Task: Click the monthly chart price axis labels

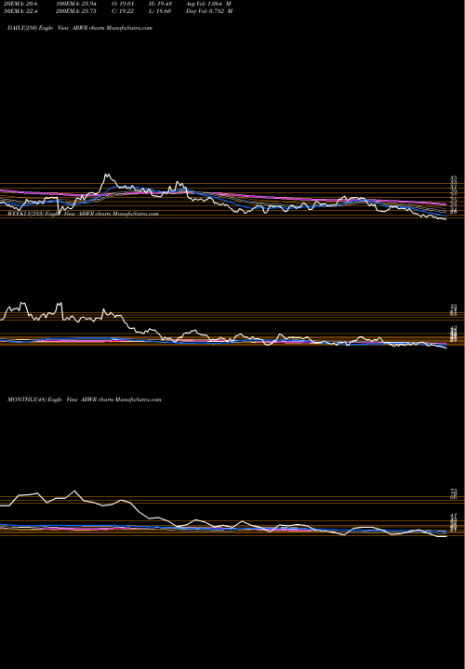Action: tap(454, 511)
